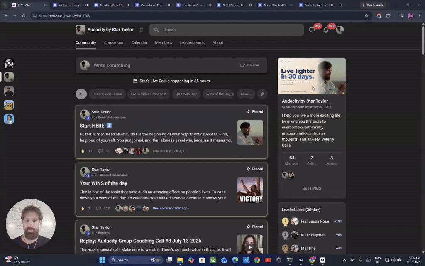The width and height of the screenshot is (425, 266).
Task: Filter posts by Wins of the Day
Action: [219, 94]
